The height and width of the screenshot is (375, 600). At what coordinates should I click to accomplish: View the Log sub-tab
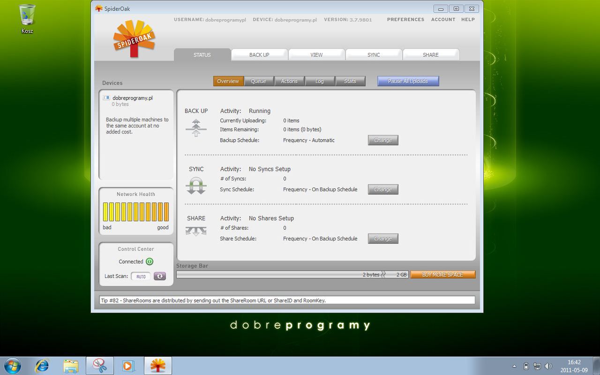click(x=320, y=81)
